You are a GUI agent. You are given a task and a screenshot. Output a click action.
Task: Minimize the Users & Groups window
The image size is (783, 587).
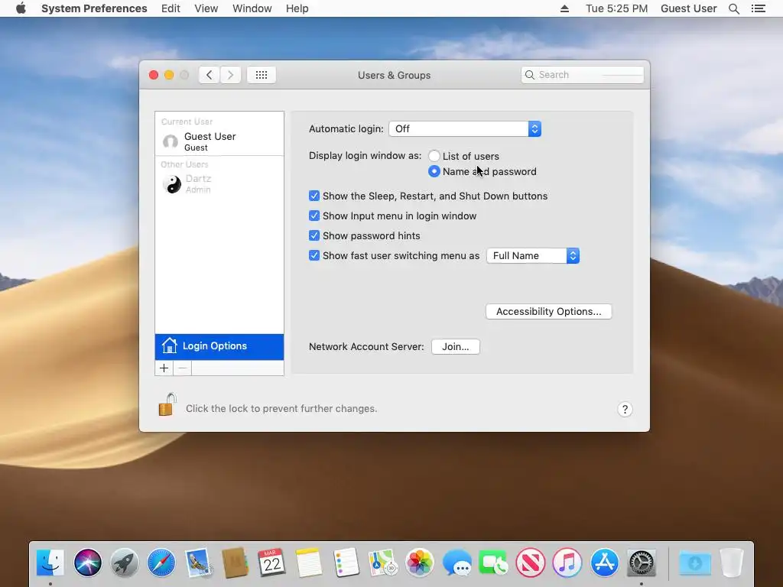[169, 75]
